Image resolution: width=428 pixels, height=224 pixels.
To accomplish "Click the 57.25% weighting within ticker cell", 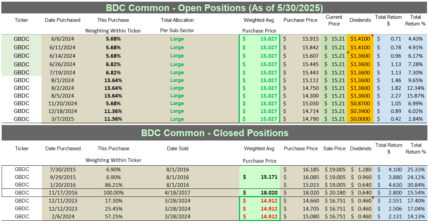I will [113, 216].
